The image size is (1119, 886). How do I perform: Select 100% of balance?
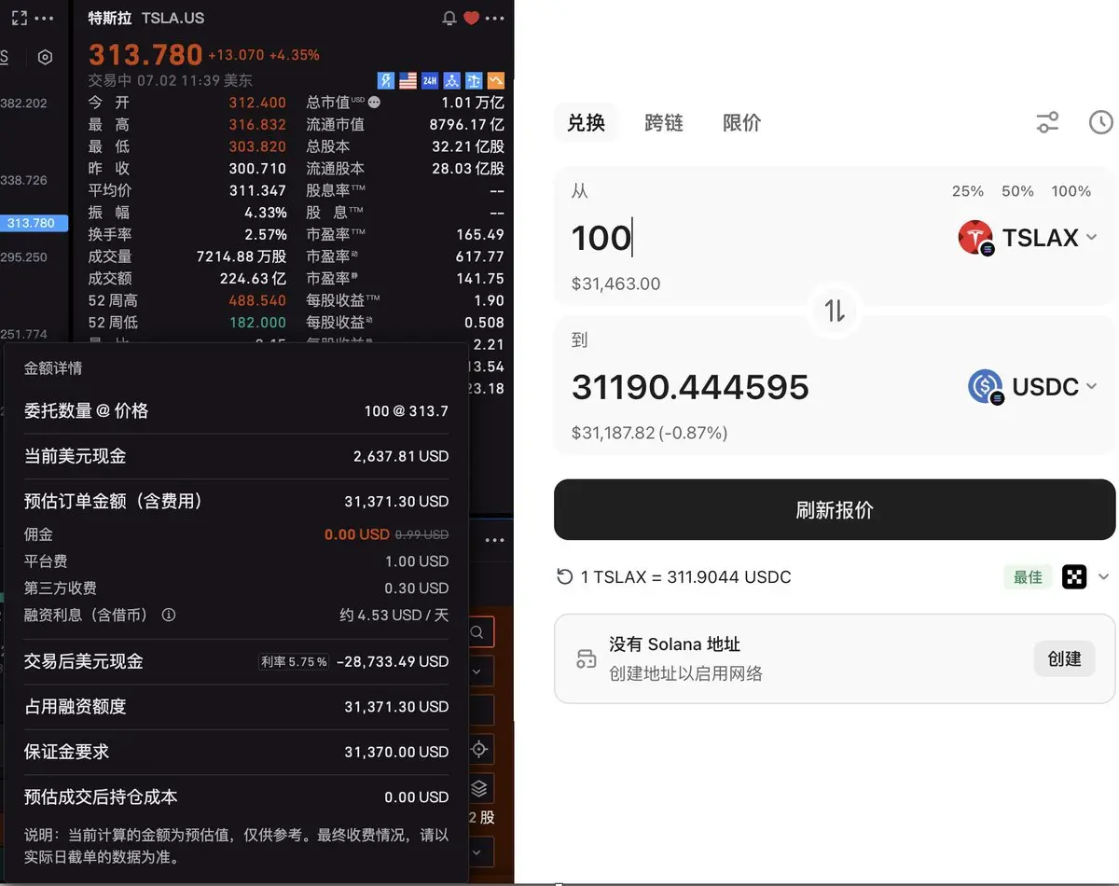click(1071, 191)
